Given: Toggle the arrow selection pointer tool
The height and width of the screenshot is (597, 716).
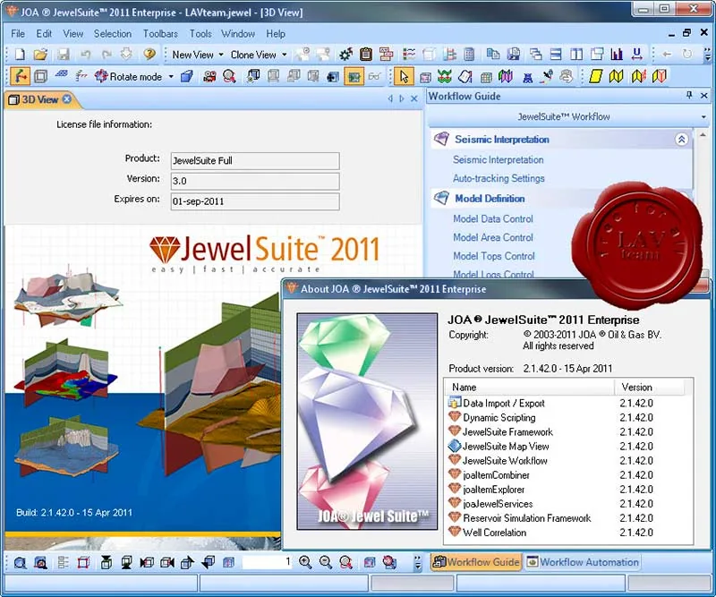Looking at the screenshot, I should (404, 76).
